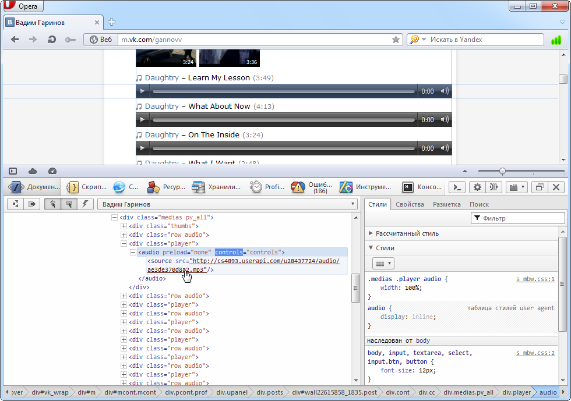571x401 pixels.
Task: Collapse the div medias pv_all node
Action: click(114, 217)
